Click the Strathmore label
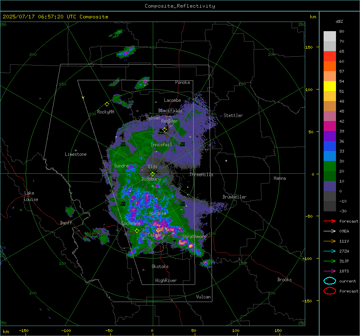Screen dimensions: 360x336 coord(194,237)
